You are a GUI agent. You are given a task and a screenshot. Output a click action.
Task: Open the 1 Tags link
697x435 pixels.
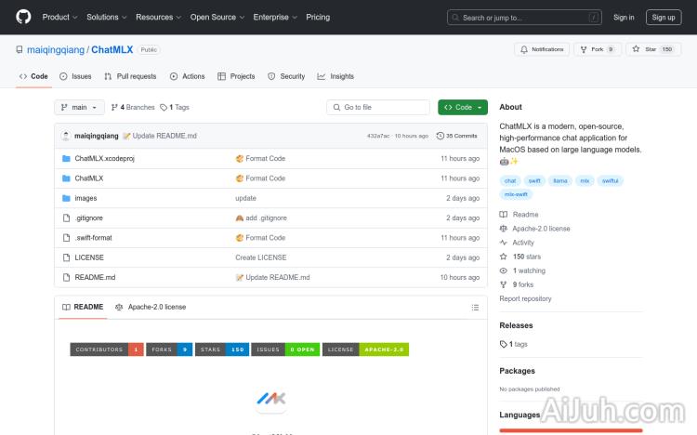tap(175, 108)
